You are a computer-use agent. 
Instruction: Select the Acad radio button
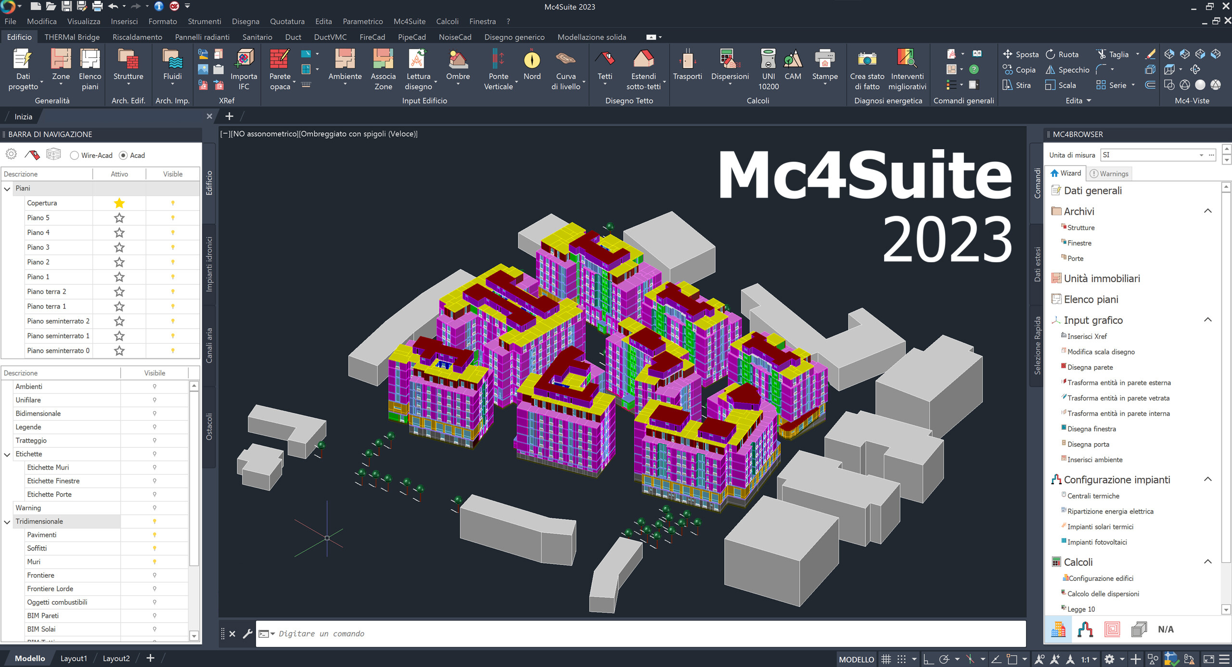tap(123, 155)
